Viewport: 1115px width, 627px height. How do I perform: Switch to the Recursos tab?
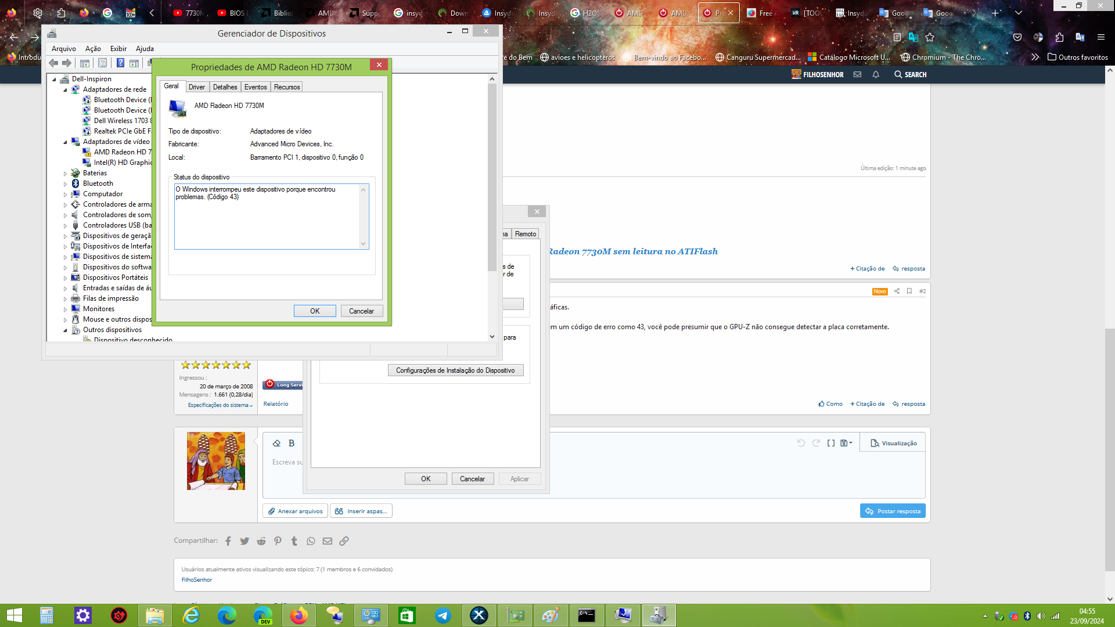(x=287, y=87)
